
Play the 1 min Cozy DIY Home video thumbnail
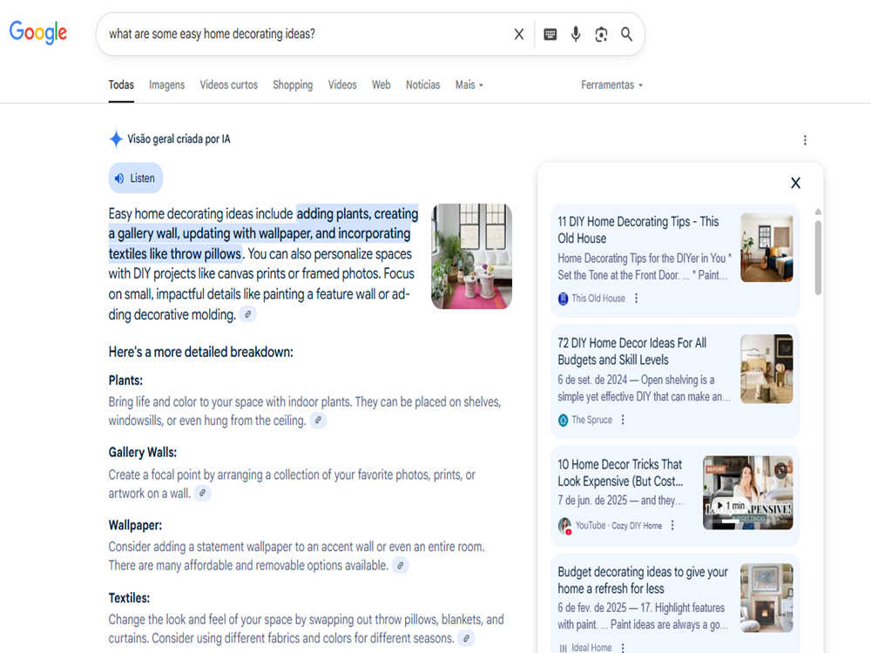click(x=747, y=493)
